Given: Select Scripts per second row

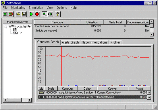Looking at the screenshot, I should (x=92, y=31).
